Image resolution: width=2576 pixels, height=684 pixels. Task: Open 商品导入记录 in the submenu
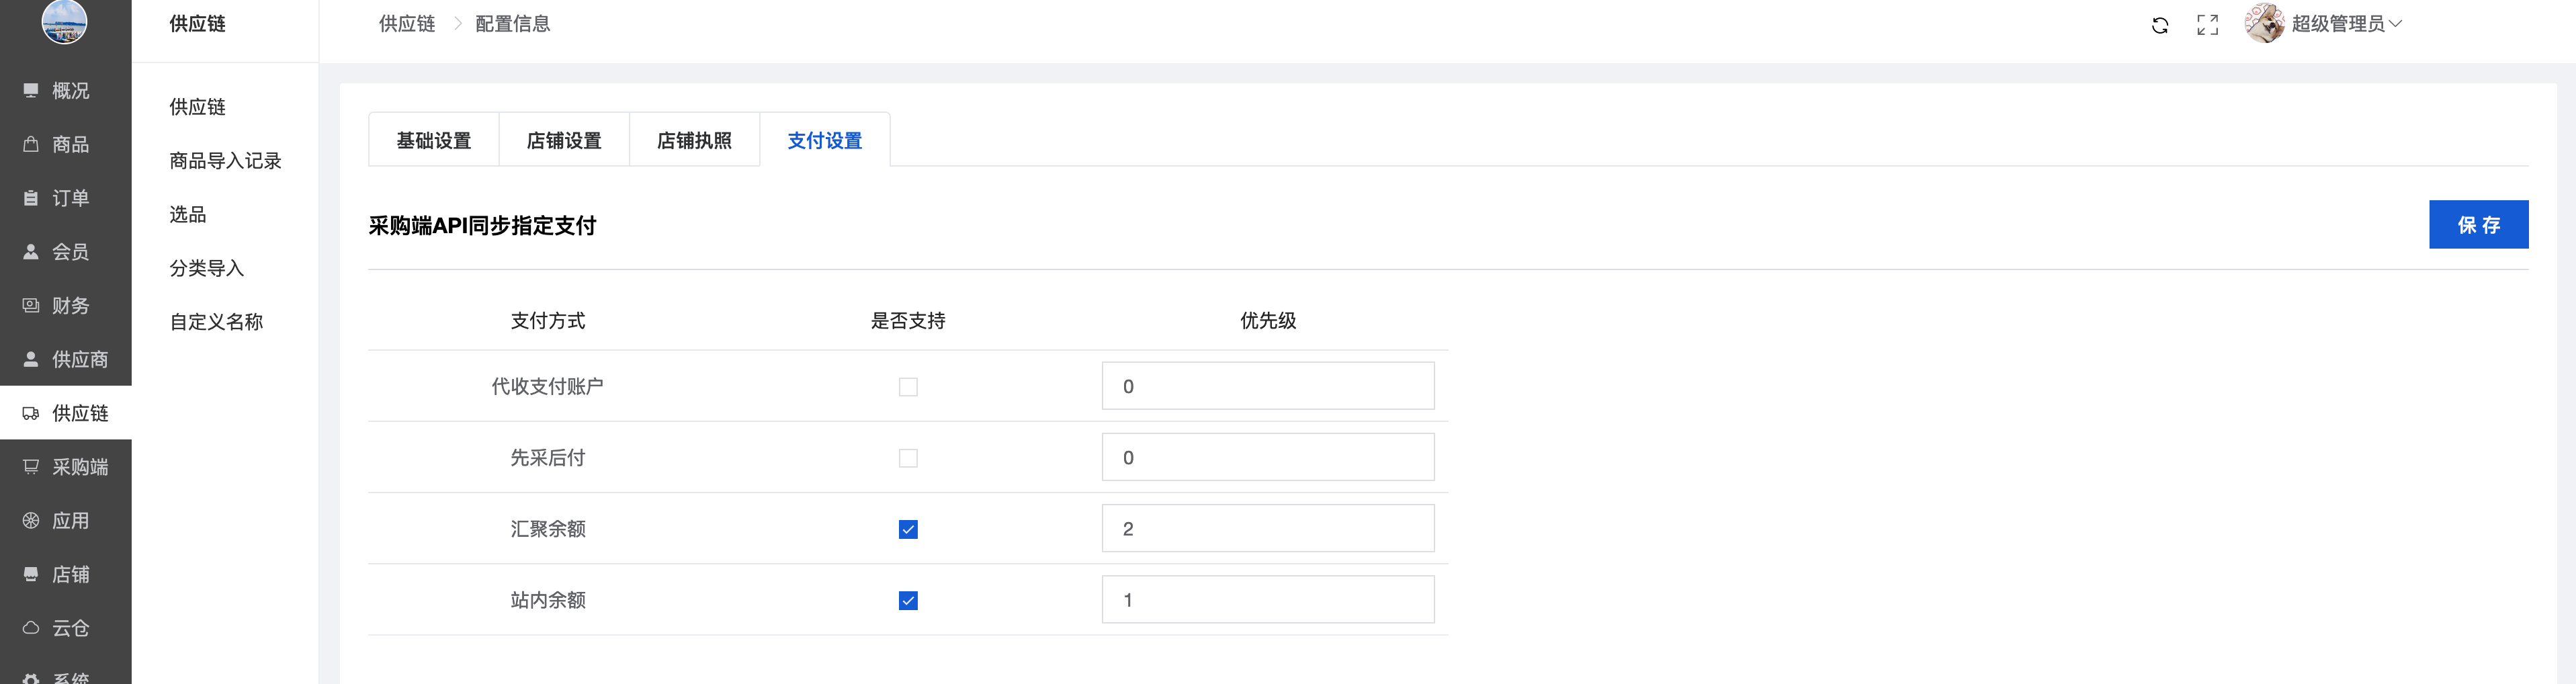tap(225, 161)
